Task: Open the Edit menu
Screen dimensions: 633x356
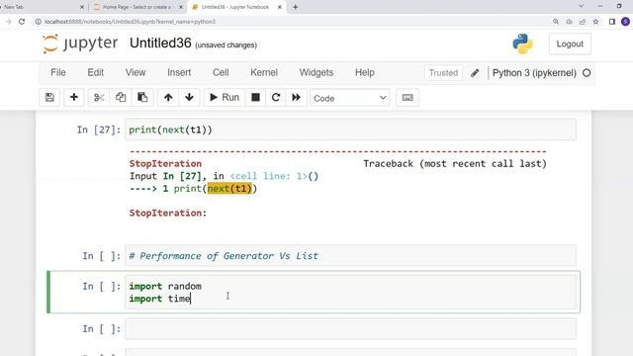Action: [x=96, y=72]
